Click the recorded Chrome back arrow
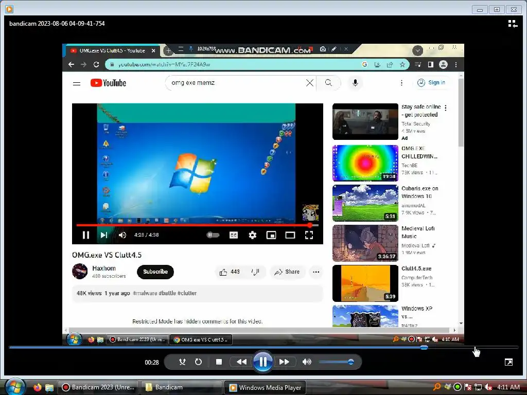The image size is (527, 395). pos(71,64)
